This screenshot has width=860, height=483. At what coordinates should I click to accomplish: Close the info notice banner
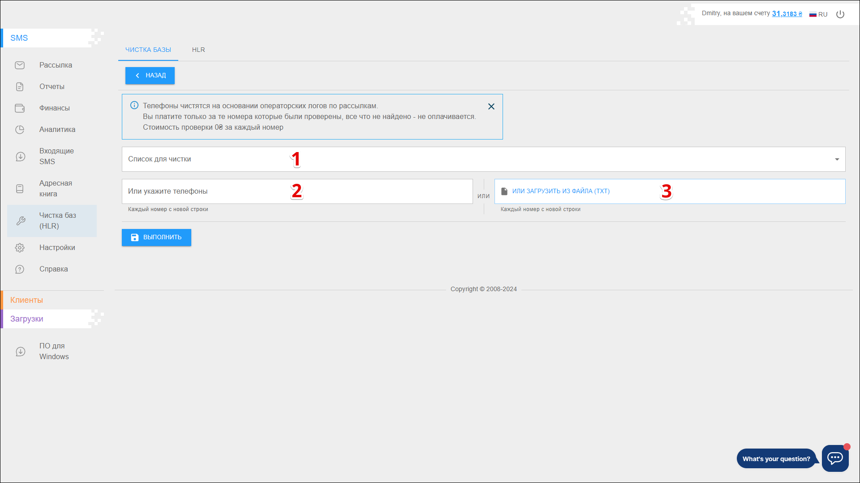(x=491, y=106)
